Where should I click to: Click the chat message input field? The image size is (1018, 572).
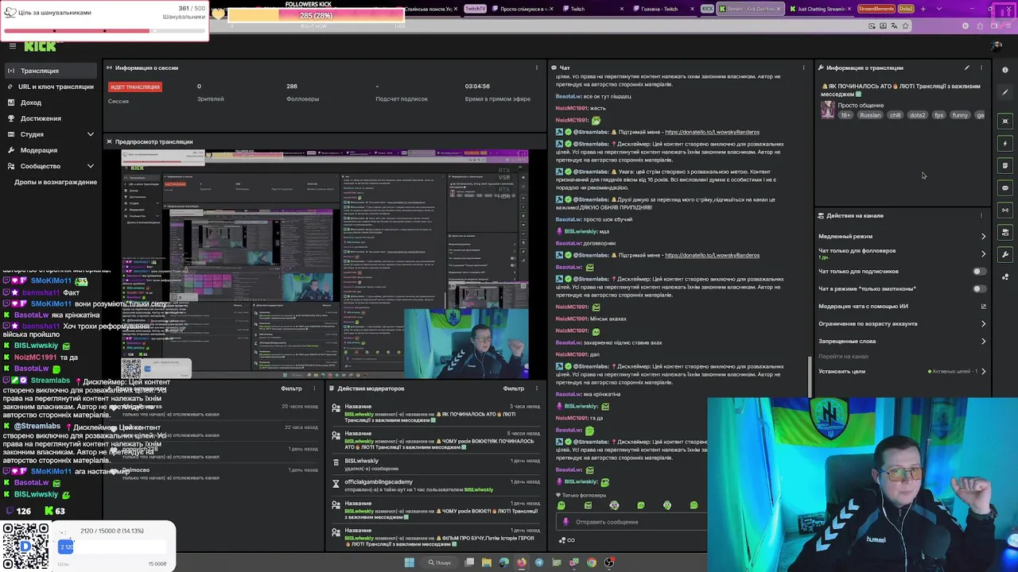[x=632, y=522]
